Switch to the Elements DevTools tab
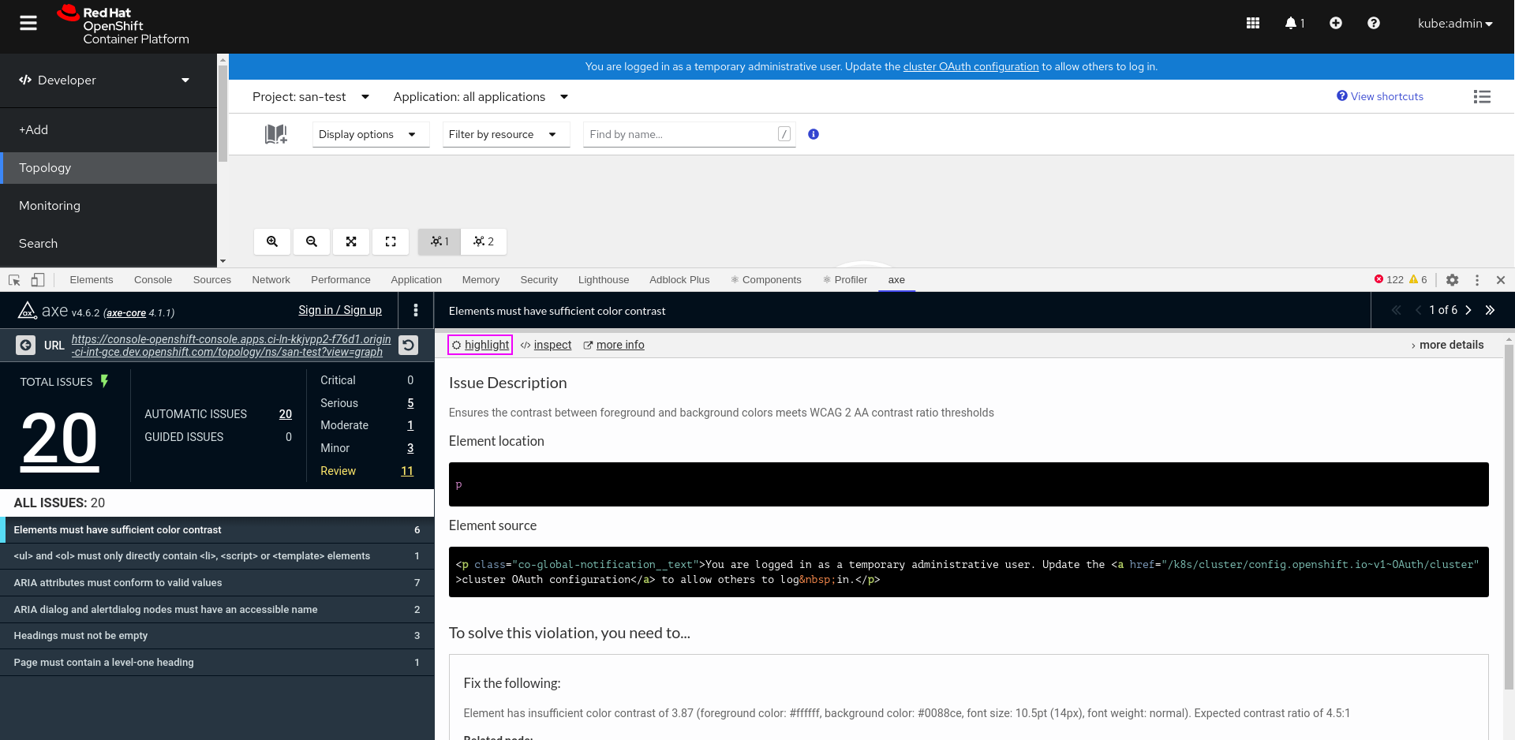 pyautogui.click(x=92, y=280)
